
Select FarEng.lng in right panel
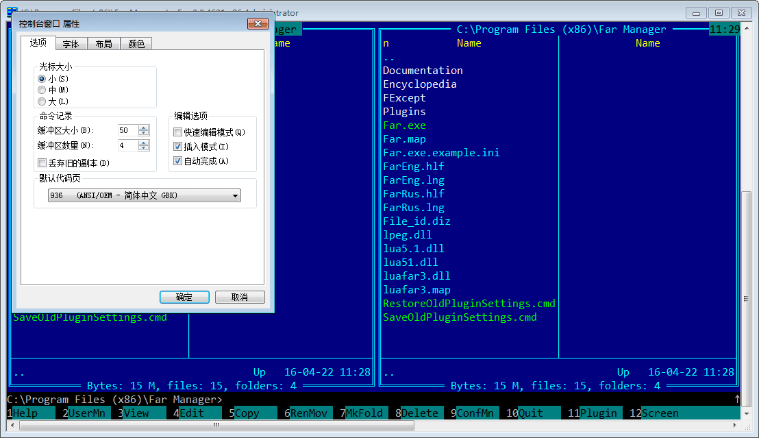coord(413,180)
